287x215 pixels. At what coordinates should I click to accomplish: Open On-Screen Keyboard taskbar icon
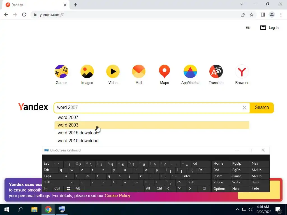[x=62, y=209]
